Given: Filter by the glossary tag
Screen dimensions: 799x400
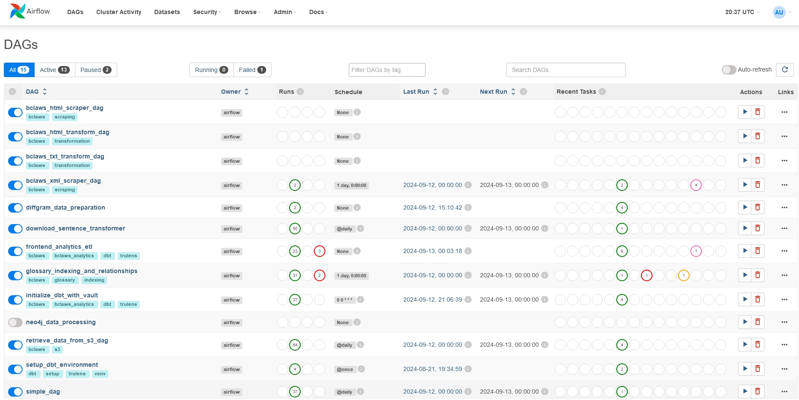Looking at the screenshot, I should (65, 280).
